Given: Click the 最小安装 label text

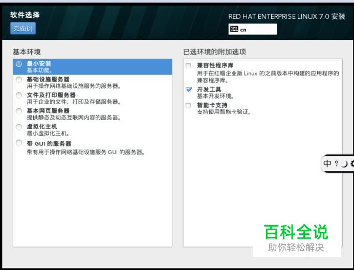Looking at the screenshot, I should tap(39, 63).
